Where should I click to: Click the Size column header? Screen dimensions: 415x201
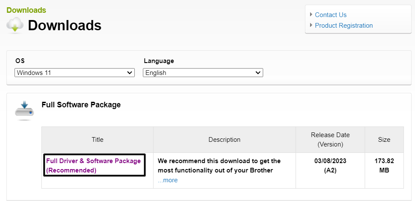click(x=384, y=140)
